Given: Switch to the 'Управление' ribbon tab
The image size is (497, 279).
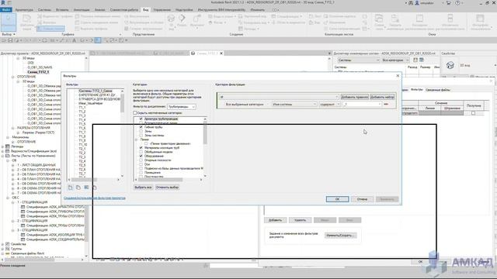Looking at the screenshot, I should (x=162, y=10).
